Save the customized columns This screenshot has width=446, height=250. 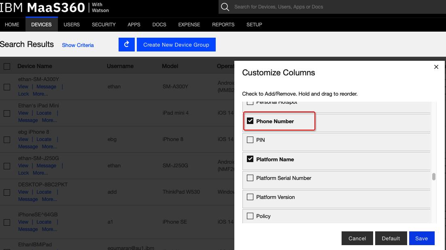click(421, 238)
